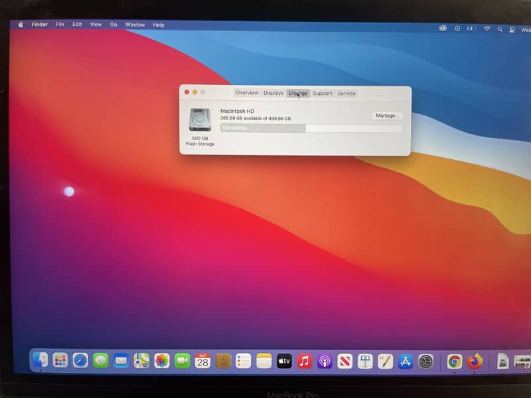This screenshot has width=531, height=398.
Task: Switch to the Support tab
Action: pos(323,93)
